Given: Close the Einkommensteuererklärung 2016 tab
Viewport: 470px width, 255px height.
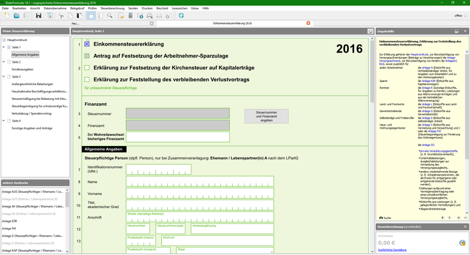Looking at the screenshot, I should (308, 23).
